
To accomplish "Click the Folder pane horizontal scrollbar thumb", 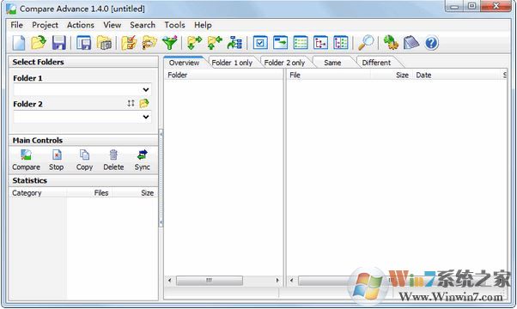I will 210,281.
